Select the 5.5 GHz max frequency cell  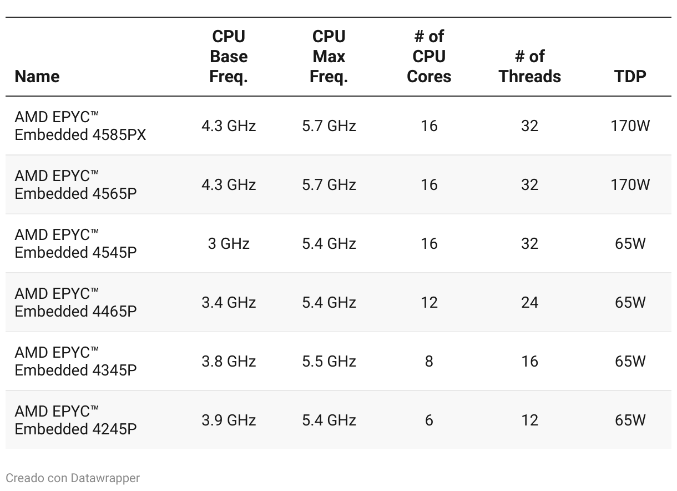(x=329, y=361)
